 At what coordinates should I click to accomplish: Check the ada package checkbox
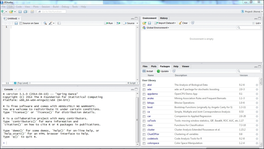(144, 90)
